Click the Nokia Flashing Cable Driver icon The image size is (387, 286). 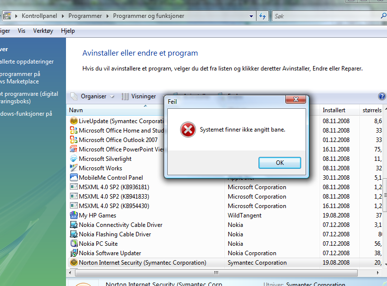tap(73, 234)
